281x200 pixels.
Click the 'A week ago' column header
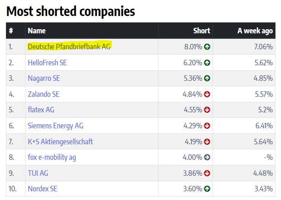tap(255, 31)
